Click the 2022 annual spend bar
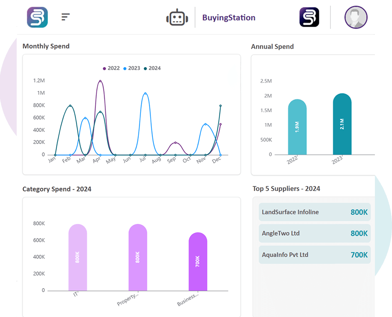This screenshot has height=317, width=392. tap(297, 127)
